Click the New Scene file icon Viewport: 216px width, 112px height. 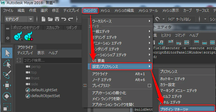tap(43, 19)
